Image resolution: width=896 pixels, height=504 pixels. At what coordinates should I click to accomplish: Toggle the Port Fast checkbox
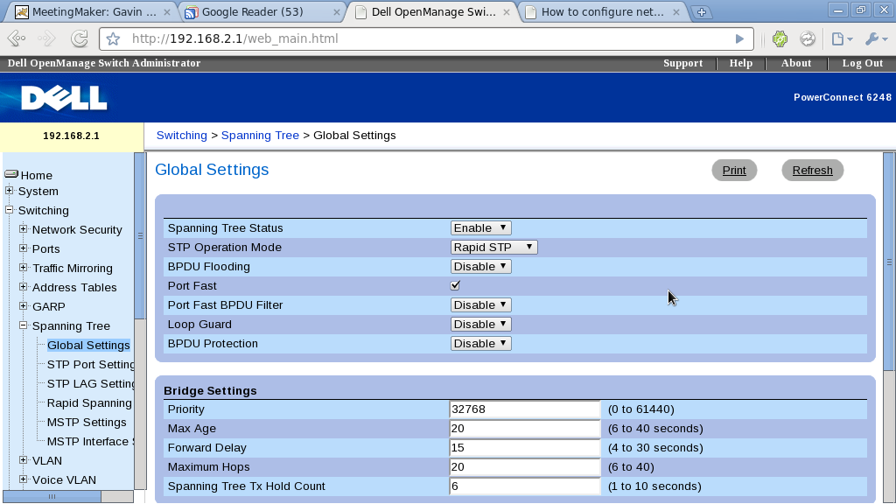(x=455, y=285)
